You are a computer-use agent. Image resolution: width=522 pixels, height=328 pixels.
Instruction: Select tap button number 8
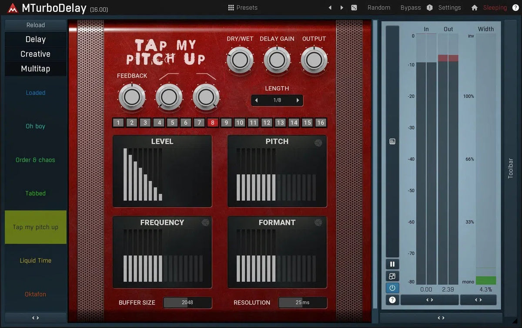(212, 123)
